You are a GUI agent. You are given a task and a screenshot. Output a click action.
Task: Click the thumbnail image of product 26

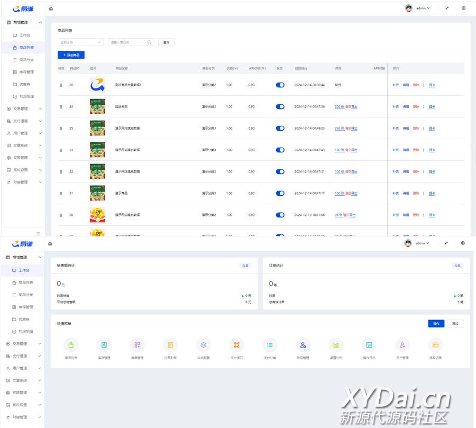[97, 85]
